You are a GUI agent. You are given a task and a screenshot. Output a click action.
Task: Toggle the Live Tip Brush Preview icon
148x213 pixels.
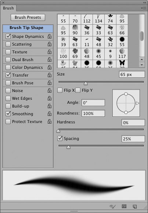(x=112, y=207)
